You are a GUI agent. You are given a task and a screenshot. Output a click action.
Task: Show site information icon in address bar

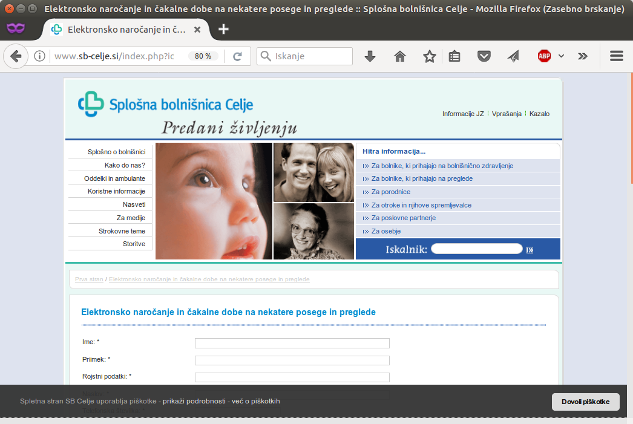pos(39,56)
